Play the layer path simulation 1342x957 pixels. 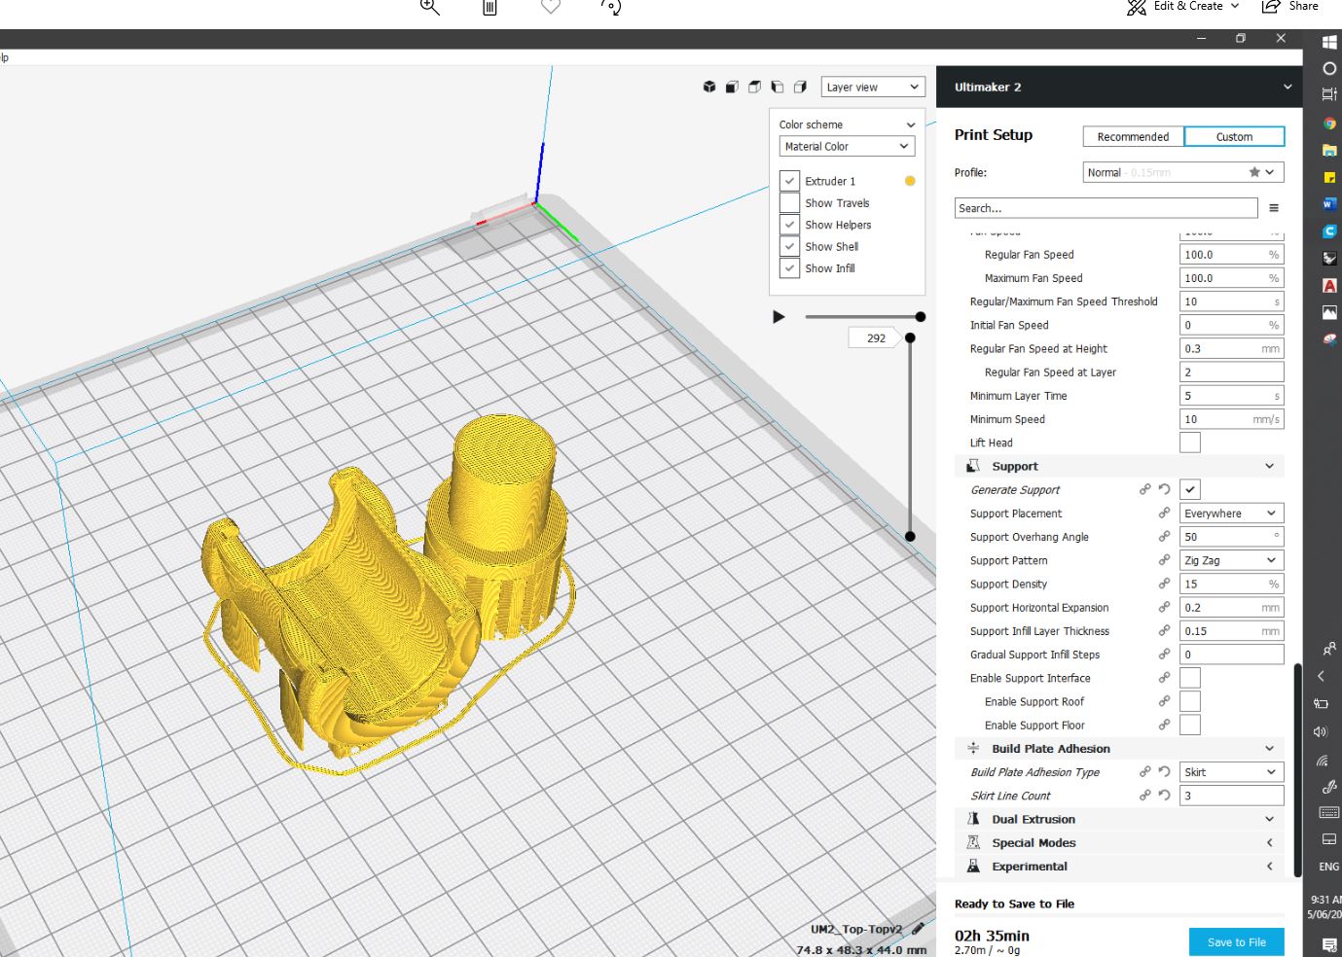coord(779,317)
